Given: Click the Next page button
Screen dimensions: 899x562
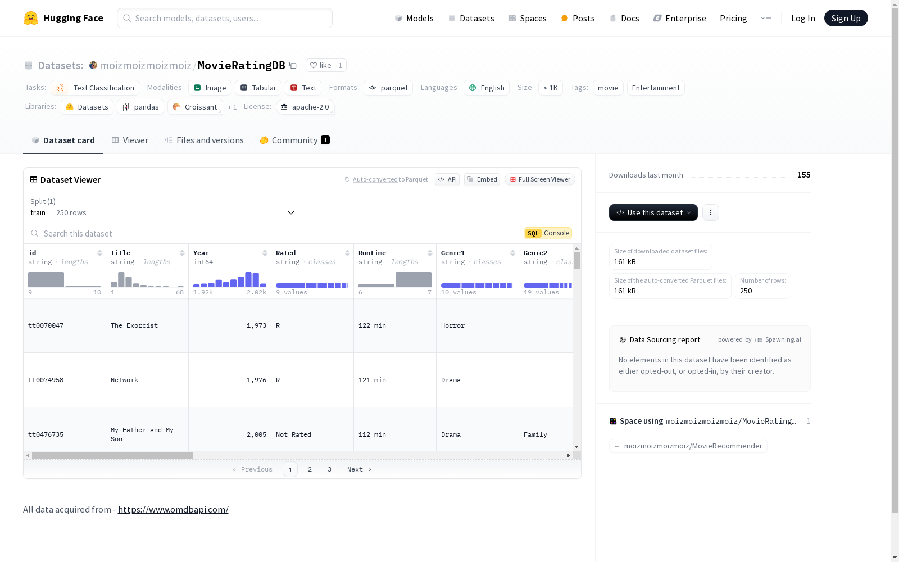Looking at the screenshot, I should (x=359, y=469).
